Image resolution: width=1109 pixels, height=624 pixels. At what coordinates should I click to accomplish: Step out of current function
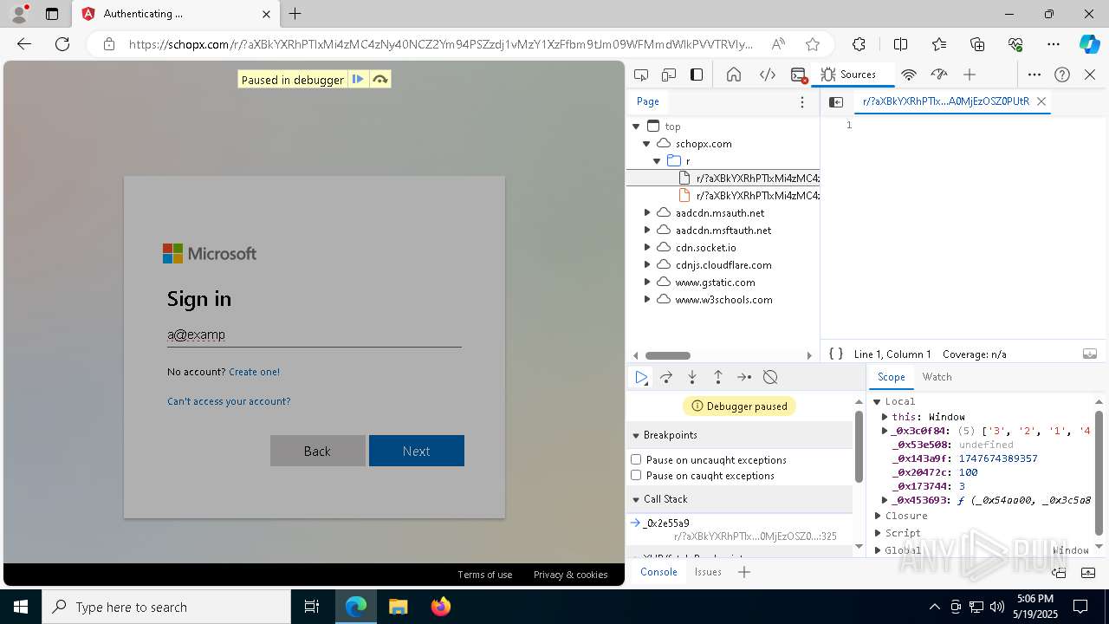pos(718,377)
